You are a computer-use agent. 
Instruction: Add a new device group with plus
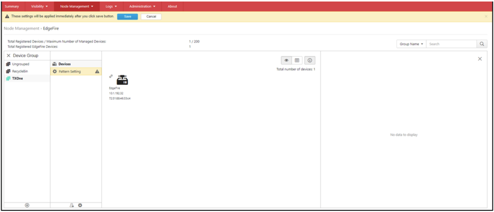27,205
